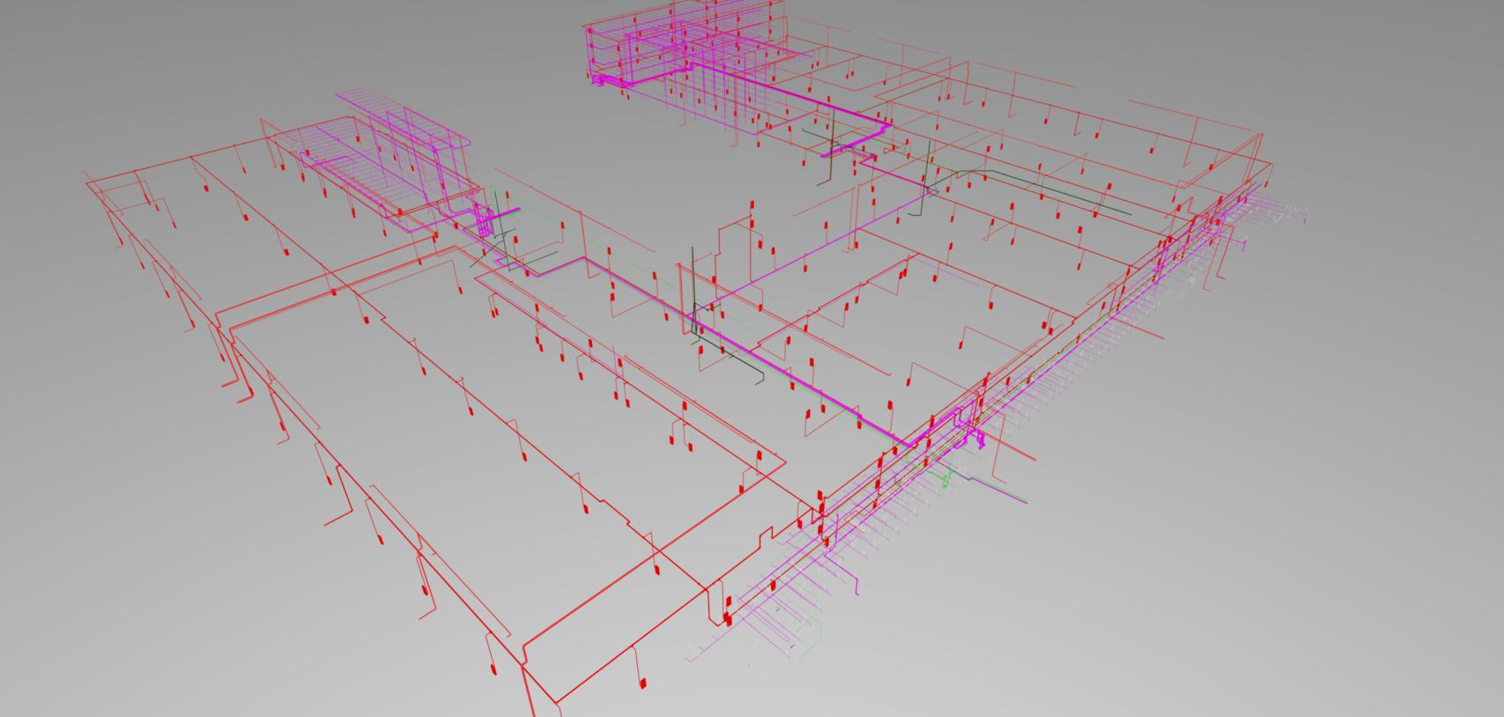
Task: Select the bright green pipe fitting in model
Action: 947,480
